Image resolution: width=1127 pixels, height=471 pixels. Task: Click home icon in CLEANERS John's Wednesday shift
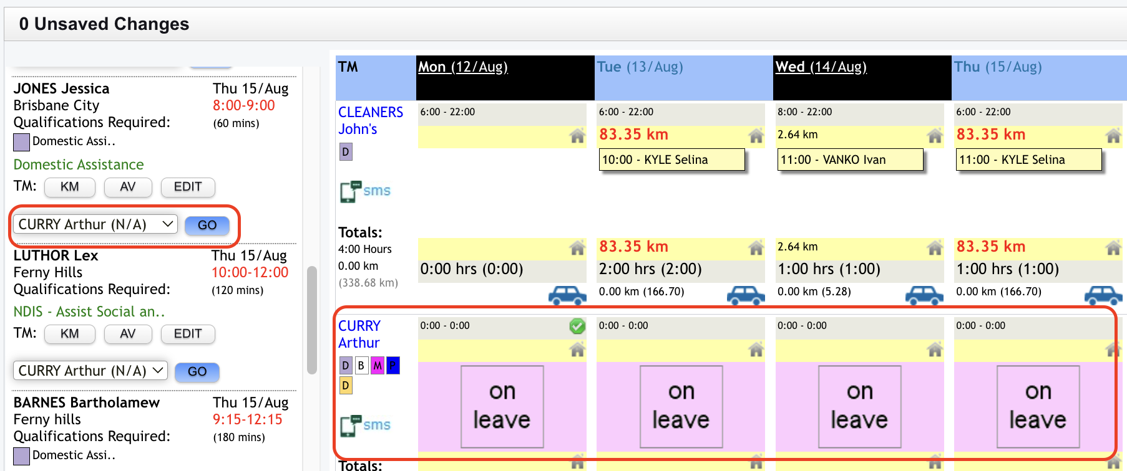coord(934,135)
